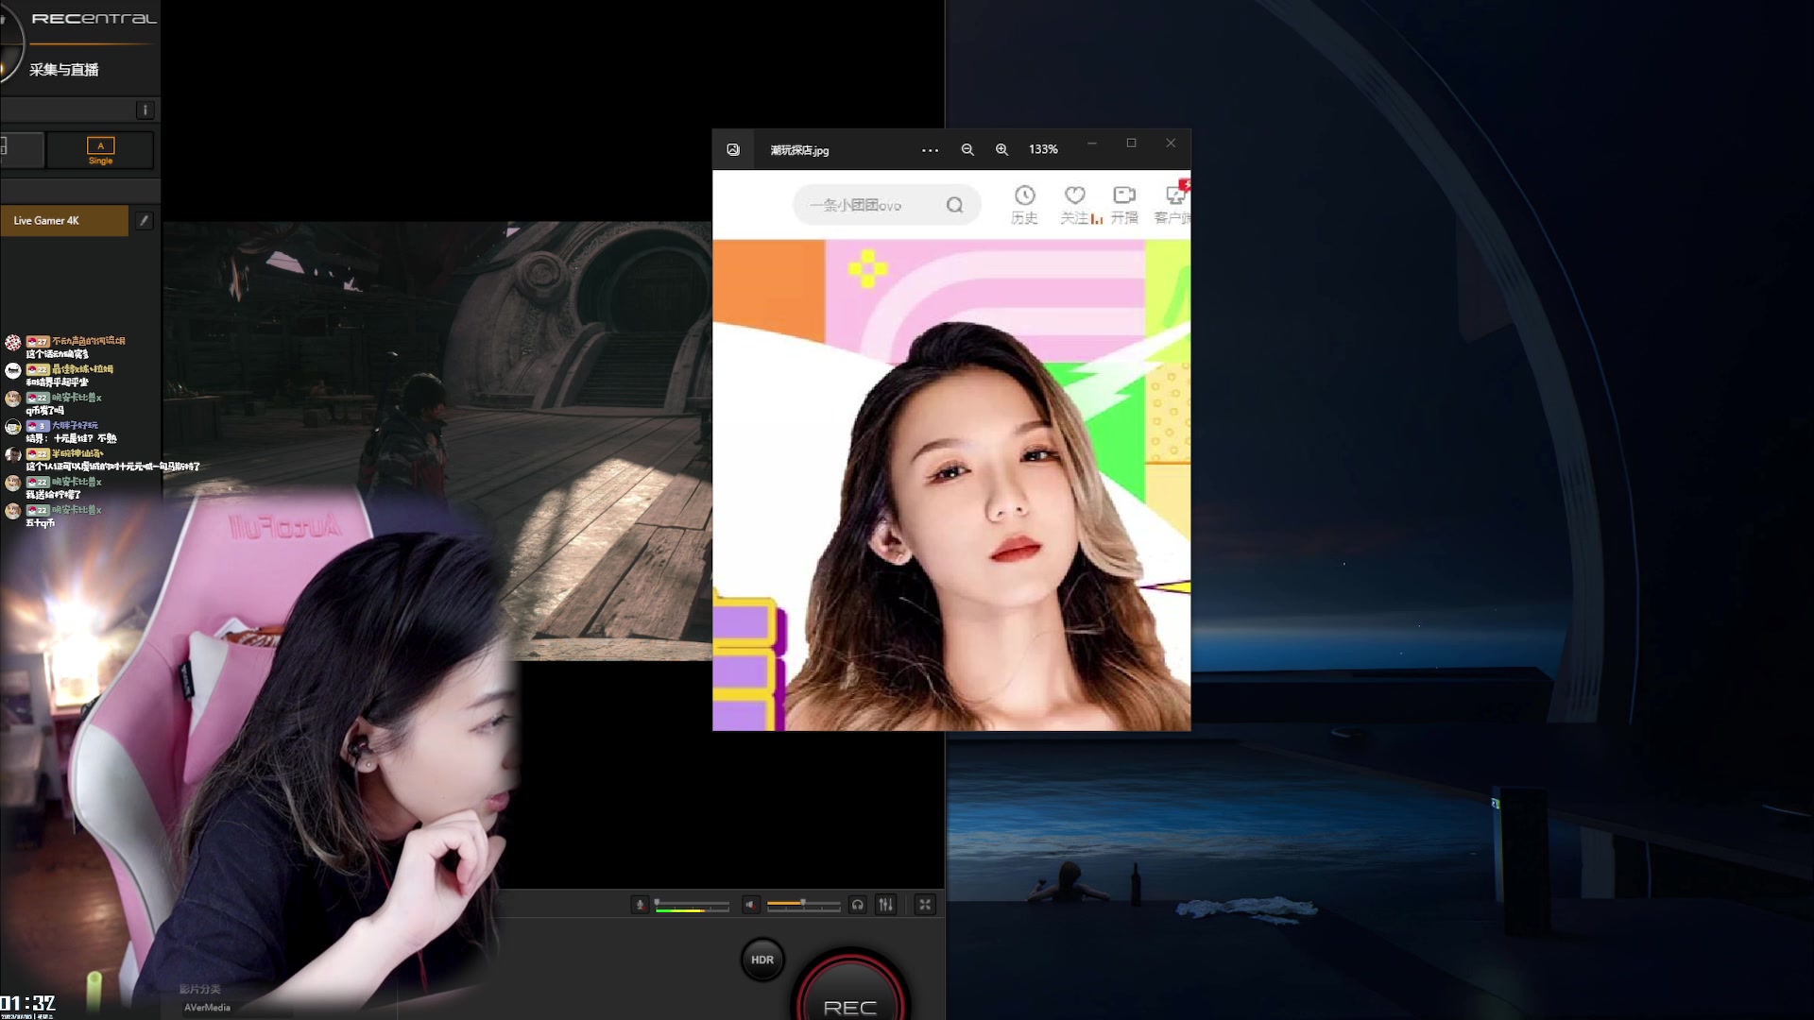Screen dimensions: 1814x1020
Task: Toggle fullscreen preview icon
Action: pos(925,905)
